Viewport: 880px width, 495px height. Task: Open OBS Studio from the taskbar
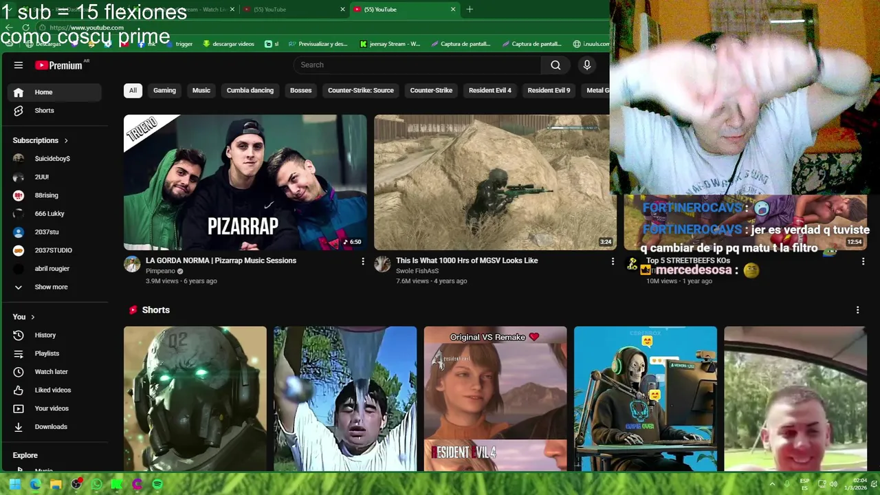click(76, 484)
